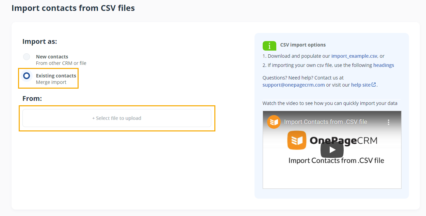Open the video's three-dot options menu
This screenshot has height=216, width=426.
pyautogui.click(x=388, y=122)
